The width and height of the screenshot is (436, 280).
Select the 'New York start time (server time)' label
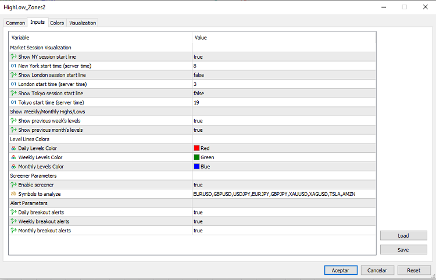pos(55,66)
